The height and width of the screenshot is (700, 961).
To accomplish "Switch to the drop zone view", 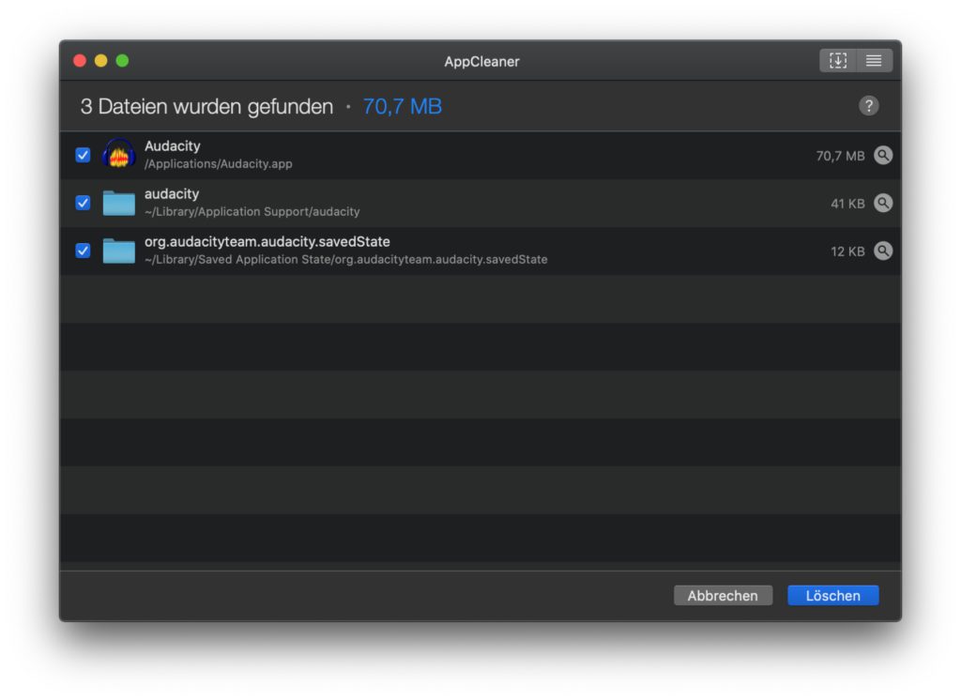I will coord(838,60).
